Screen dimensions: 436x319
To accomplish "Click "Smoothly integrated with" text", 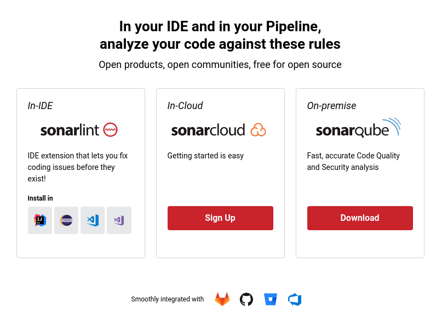I will click(x=167, y=299).
